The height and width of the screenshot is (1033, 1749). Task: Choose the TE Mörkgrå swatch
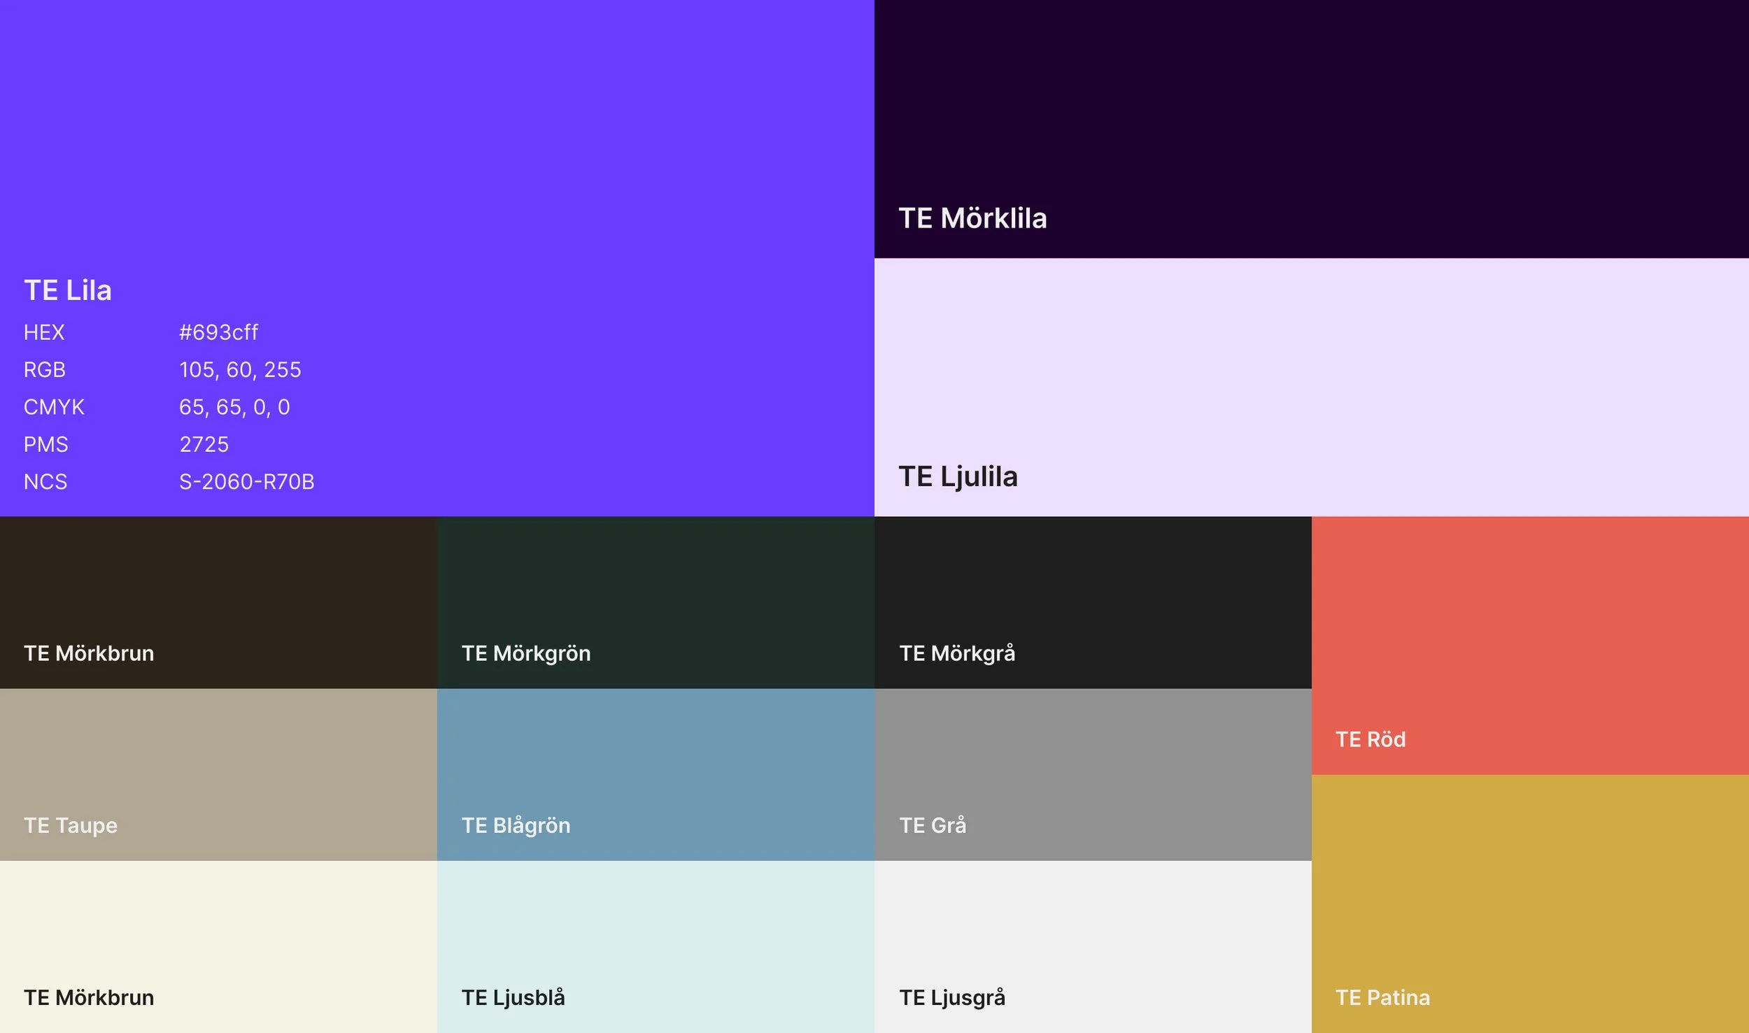point(1093,587)
